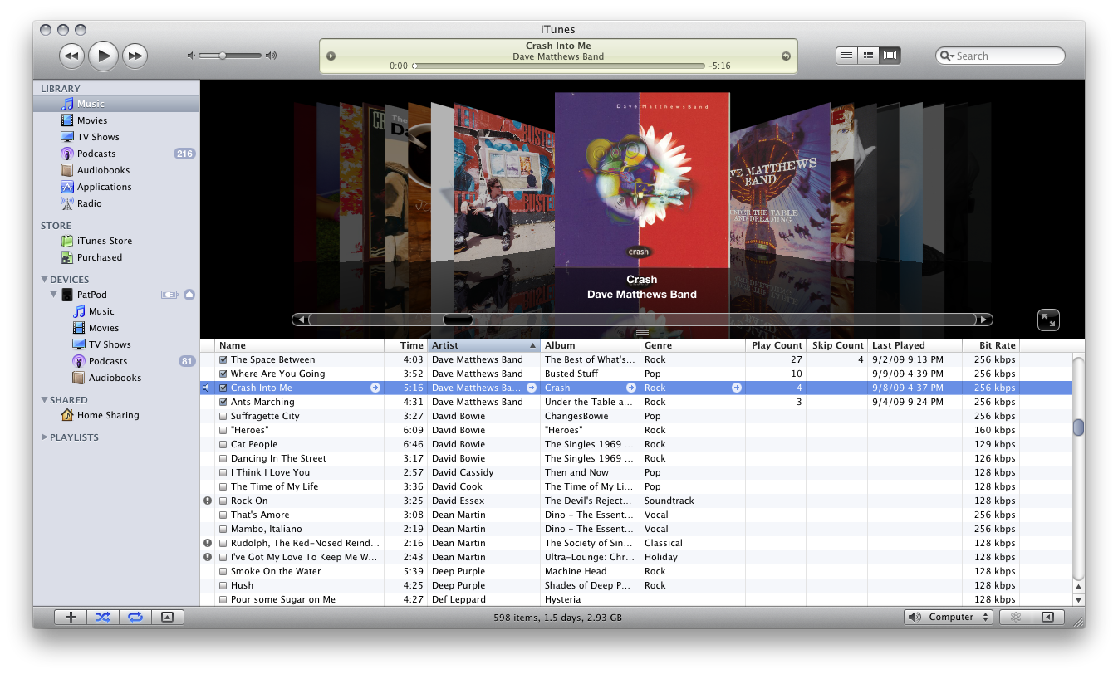Click arrow next to Rock genre in selected row
1118x674 pixels.
(x=737, y=388)
